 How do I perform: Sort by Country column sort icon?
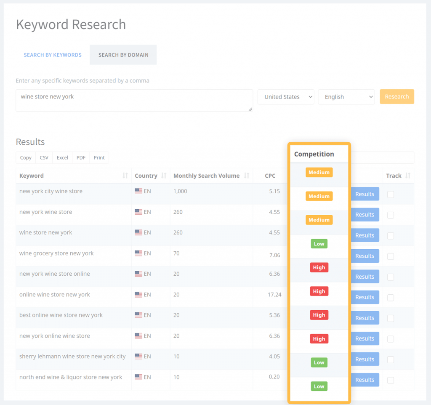click(164, 176)
